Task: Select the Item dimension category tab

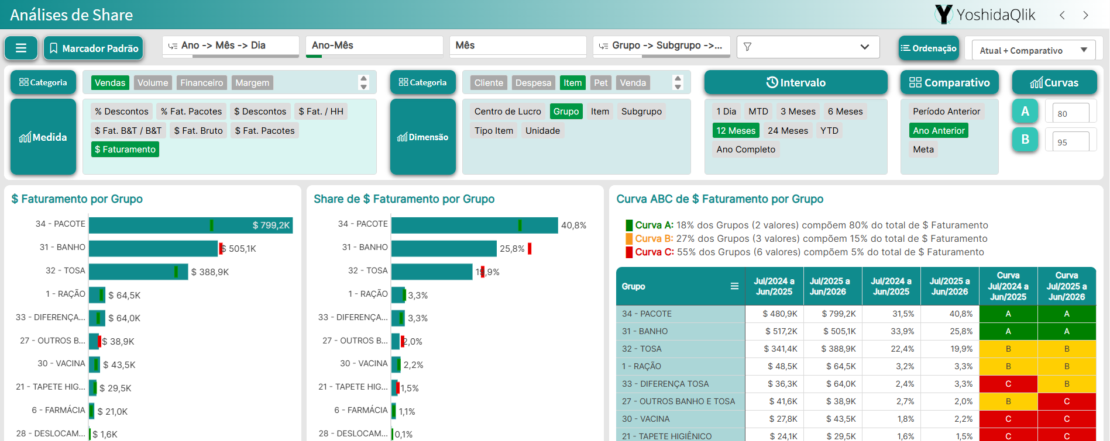Action: [x=573, y=83]
